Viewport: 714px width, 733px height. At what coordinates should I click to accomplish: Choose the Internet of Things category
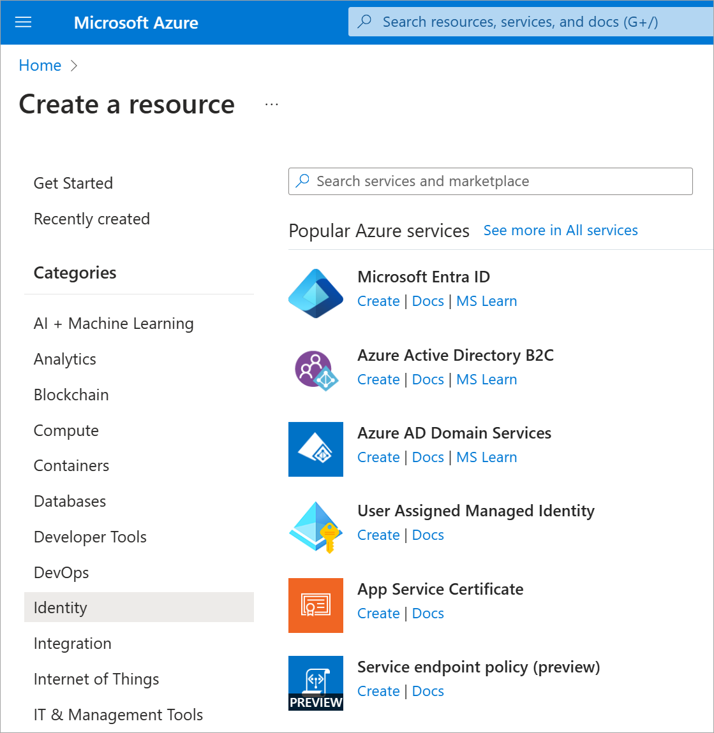96,679
